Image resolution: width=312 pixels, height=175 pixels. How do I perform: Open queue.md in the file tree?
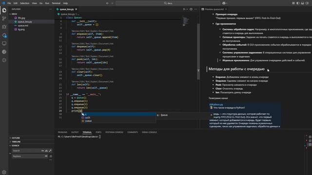coord(23,26)
